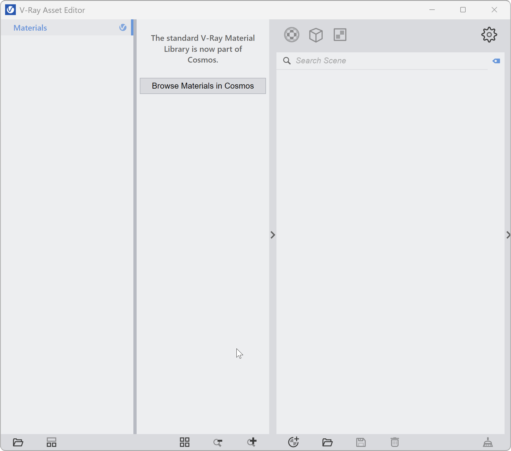Select the Materials category tab
The height and width of the screenshot is (451, 511).
click(x=292, y=35)
